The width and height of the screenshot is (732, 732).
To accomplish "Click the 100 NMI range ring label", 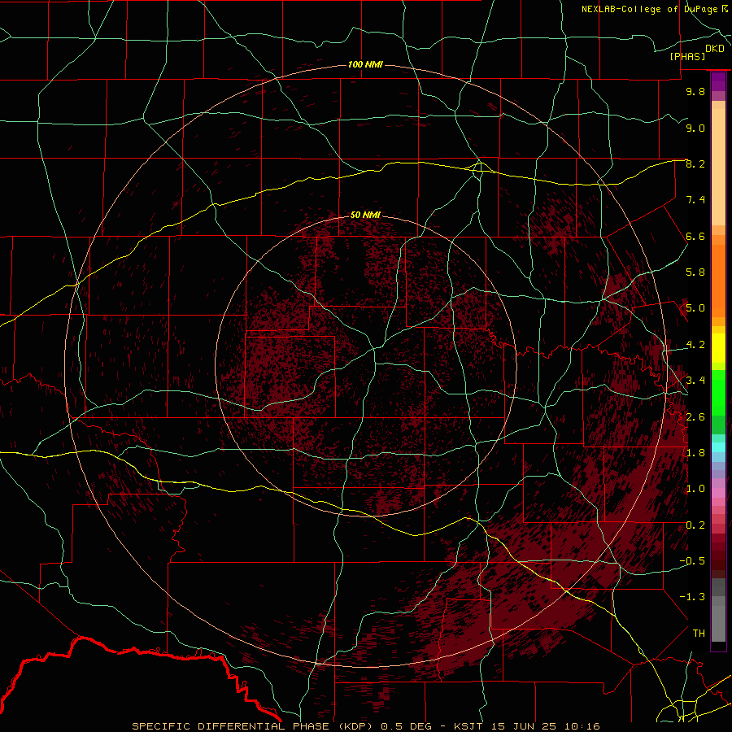I will (x=365, y=64).
